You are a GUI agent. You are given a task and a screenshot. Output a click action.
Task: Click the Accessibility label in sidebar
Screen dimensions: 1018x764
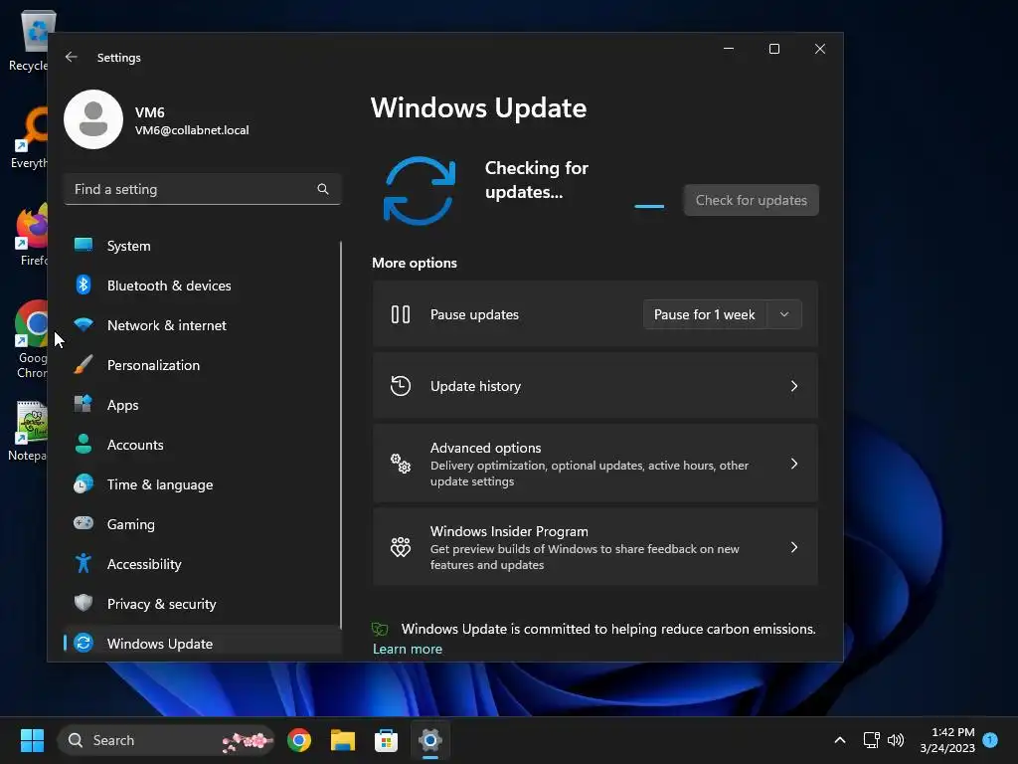tap(144, 564)
